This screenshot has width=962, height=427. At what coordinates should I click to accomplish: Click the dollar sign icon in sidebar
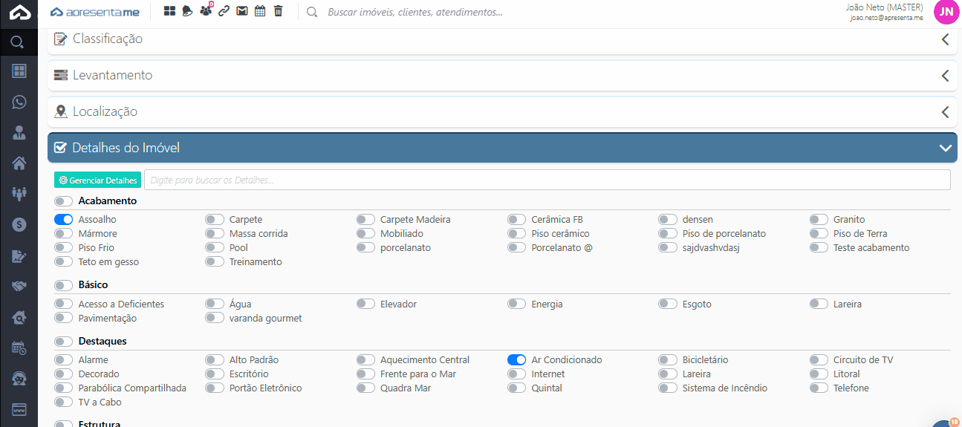pyautogui.click(x=19, y=224)
